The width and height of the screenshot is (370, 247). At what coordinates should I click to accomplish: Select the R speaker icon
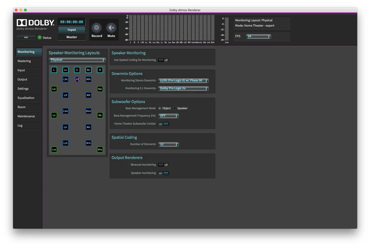pos(100,70)
